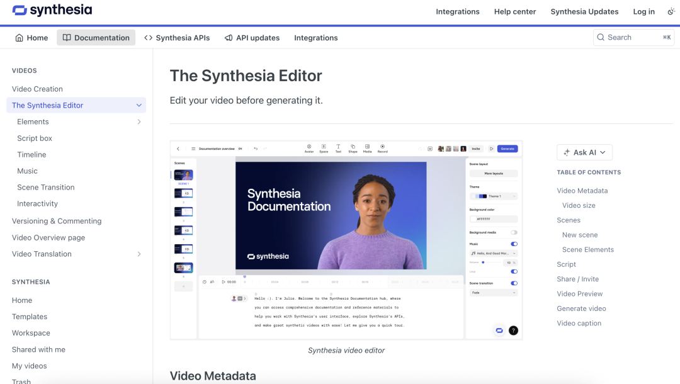680x384 pixels.
Task: Click add scene plus button in Scenes panel
Action: (183, 286)
